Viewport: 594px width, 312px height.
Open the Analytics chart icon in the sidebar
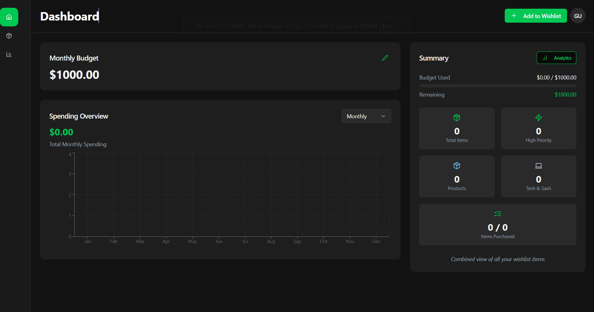[x=9, y=54]
